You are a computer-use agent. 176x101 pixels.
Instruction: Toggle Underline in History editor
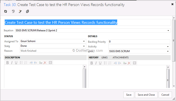pos(100,63)
